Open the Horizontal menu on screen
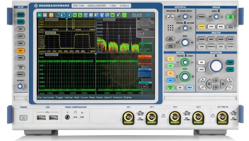 (x=48, y=97)
